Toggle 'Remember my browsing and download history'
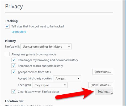The width and height of the screenshot is (126, 106). point(14,60)
